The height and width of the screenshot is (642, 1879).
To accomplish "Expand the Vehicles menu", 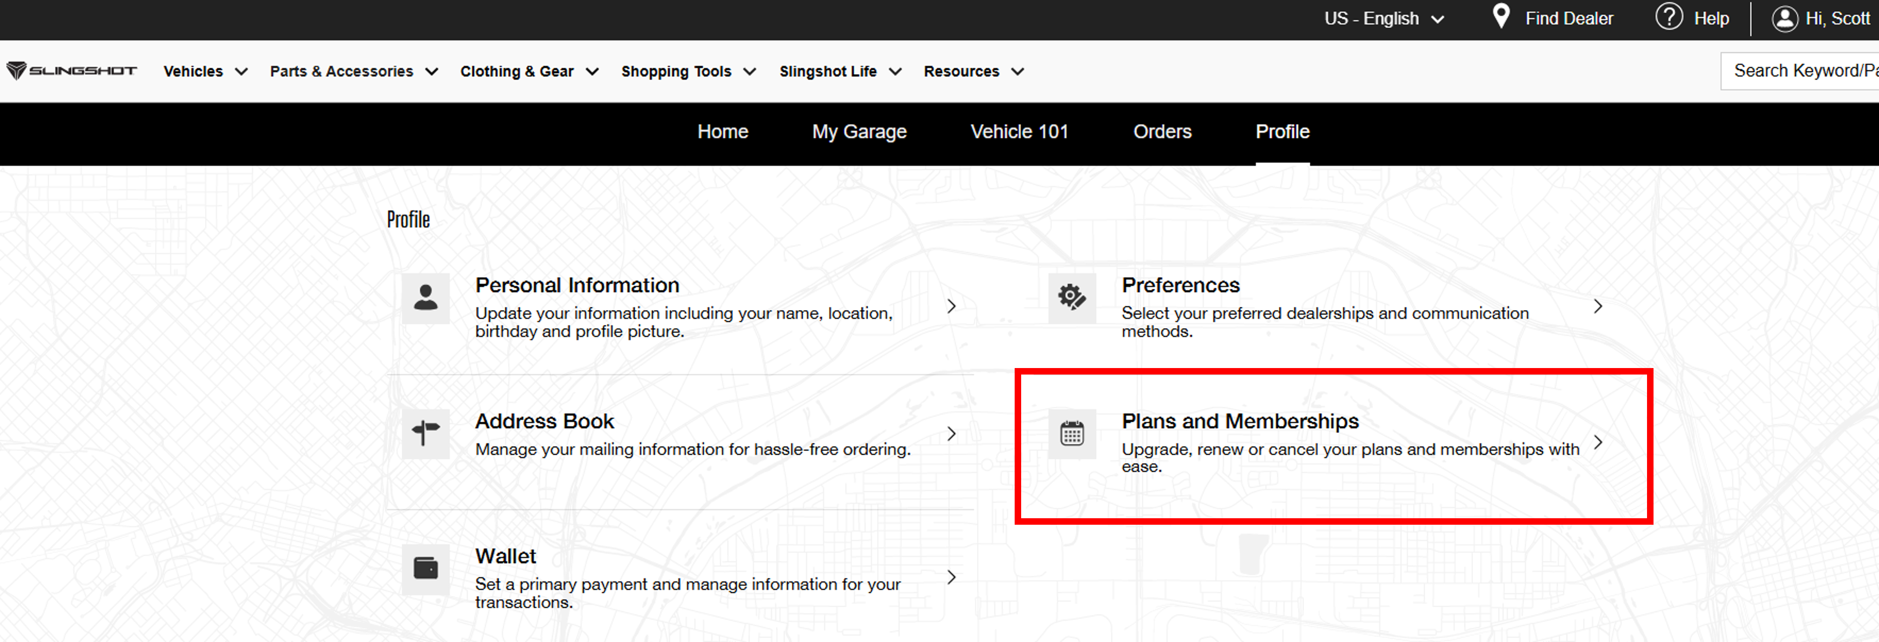I will point(206,71).
